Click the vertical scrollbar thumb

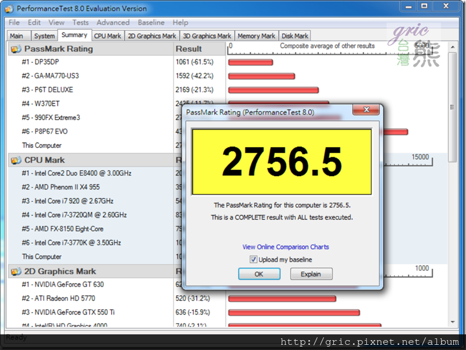pos(452,107)
